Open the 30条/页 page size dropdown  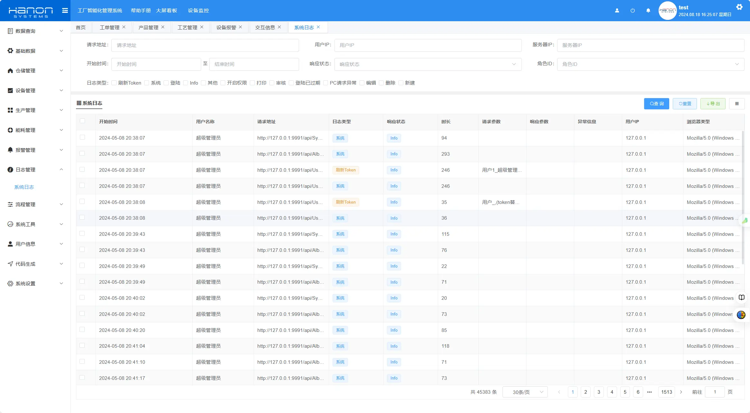tap(525, 392)
